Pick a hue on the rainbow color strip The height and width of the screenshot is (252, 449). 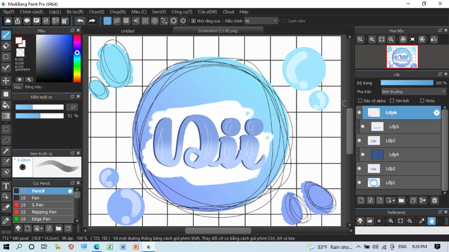tap(77, 59)
